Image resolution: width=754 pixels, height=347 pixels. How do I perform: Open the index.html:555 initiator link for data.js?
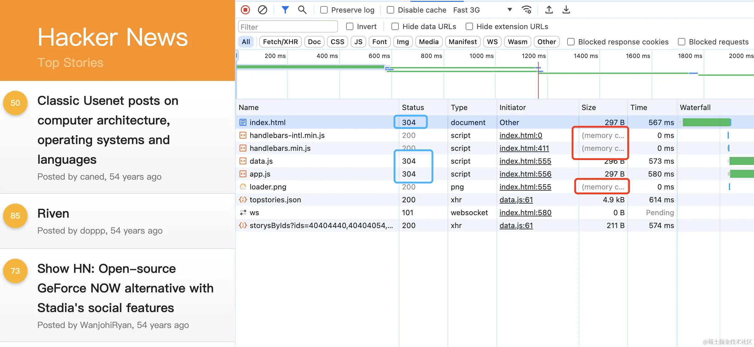point(525,161)
